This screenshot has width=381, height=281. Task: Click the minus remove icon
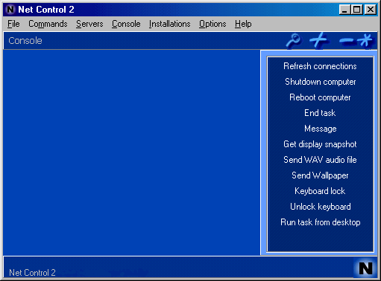(347, 41)
